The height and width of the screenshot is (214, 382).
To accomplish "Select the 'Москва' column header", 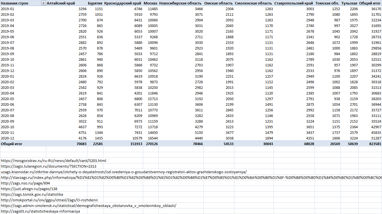I will pyautogui.click(x=150, y=3).
